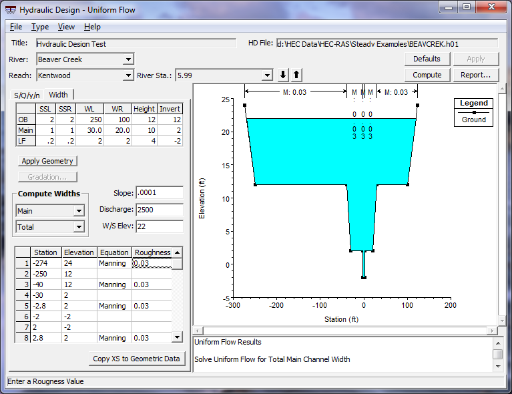Click Copy XS to Geometric Data
The height and width of the screenshot is (394, 512).
point(136,359)
